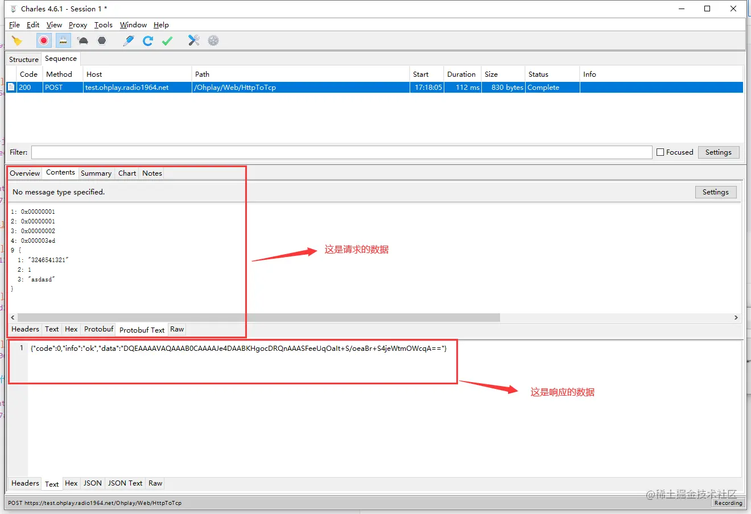Select host test.ohplay.radio1964.net cell
Screen dimensions: 751x514
click(x=137, y=88)
